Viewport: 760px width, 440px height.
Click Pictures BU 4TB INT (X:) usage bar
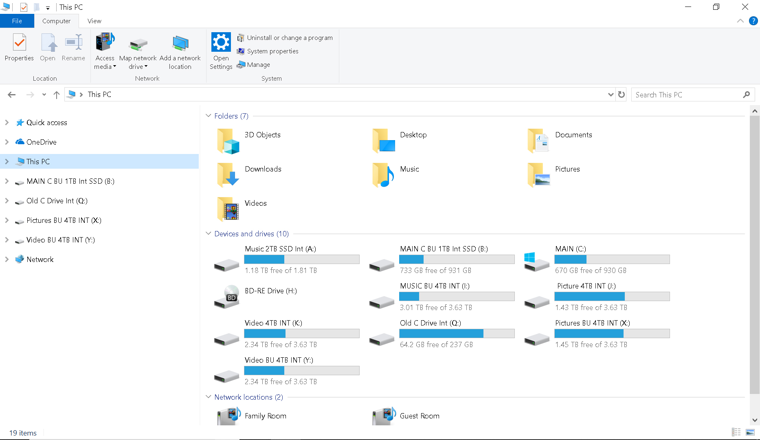[612, 334]
